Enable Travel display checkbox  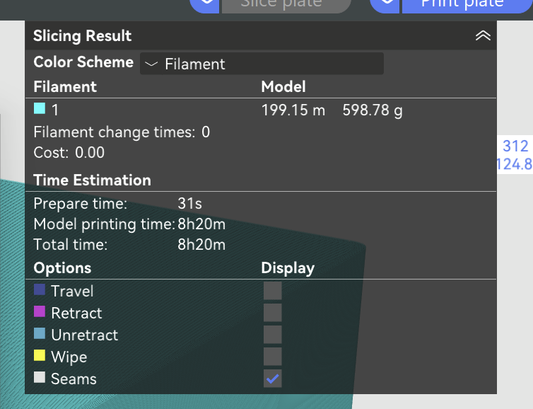(x=273, y=291)
